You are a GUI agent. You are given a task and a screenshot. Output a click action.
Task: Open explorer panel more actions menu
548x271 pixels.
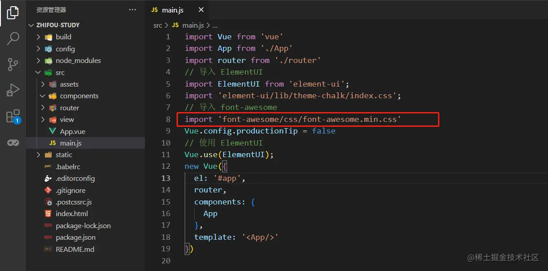pos(132,9)
